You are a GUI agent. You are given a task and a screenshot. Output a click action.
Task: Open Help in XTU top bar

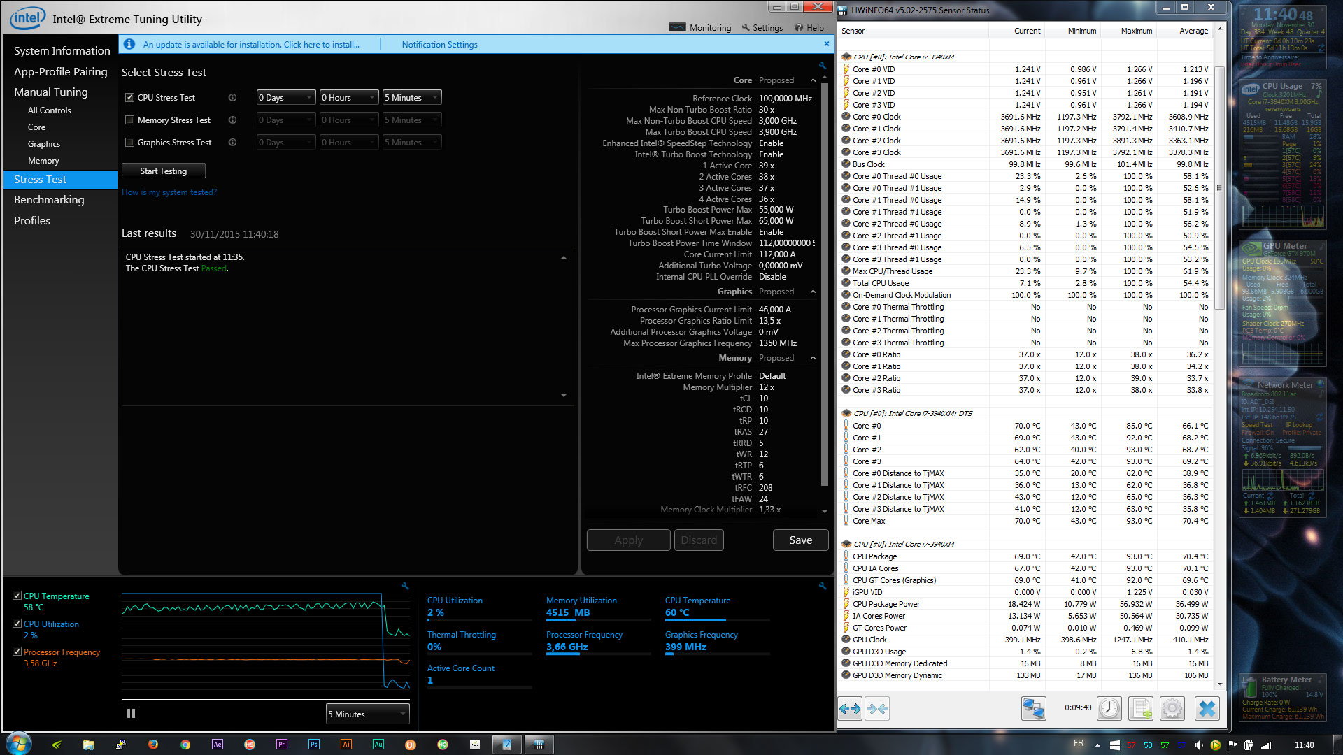coord(809,28)
